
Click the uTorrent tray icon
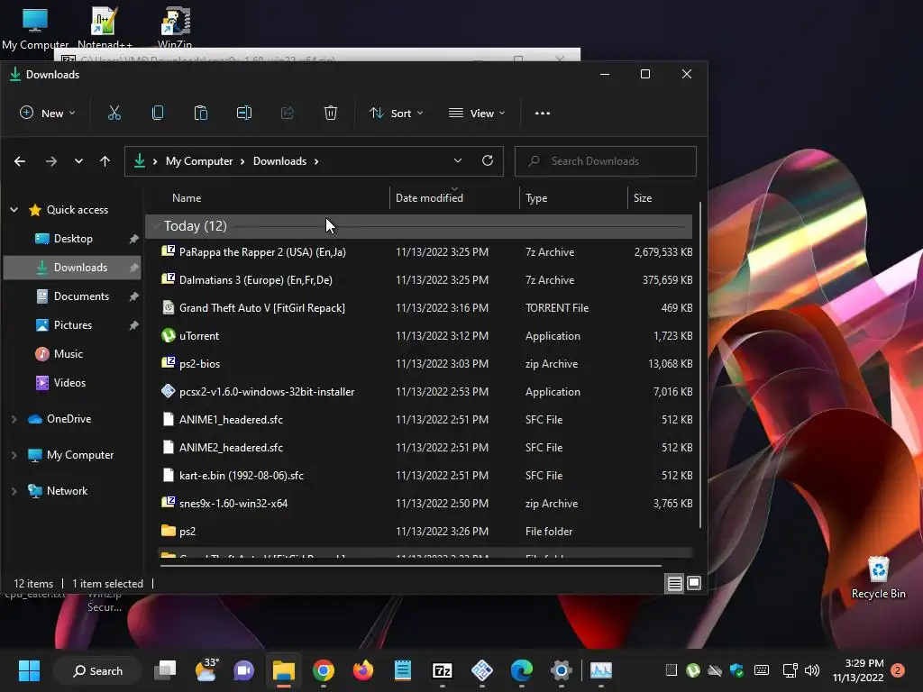pos(693,670)
